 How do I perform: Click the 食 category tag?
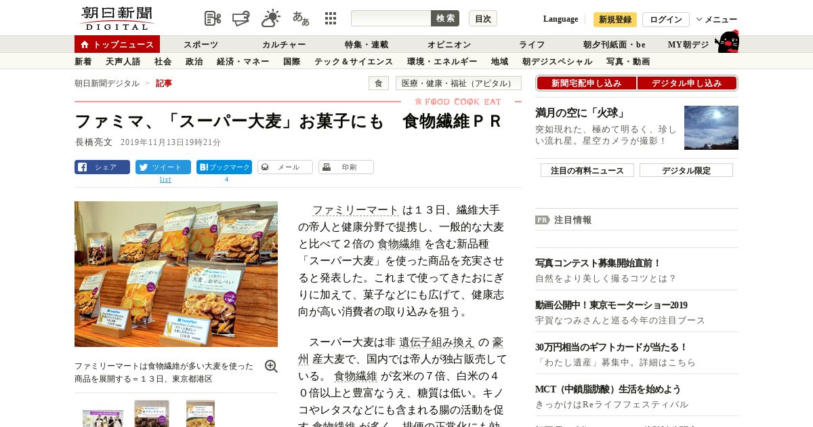[379, 83]
